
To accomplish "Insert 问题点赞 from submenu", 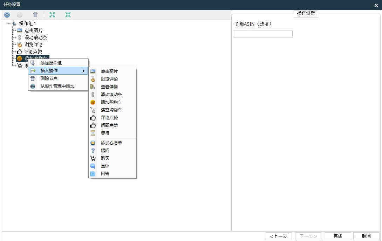I will (x=112, y=125).
